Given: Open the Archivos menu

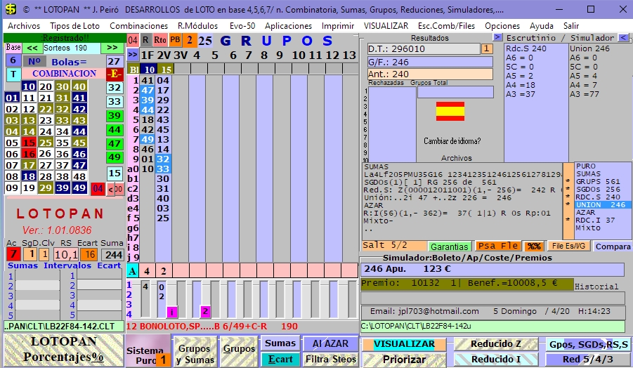Looking at the screenshot, I should [24, 26].
